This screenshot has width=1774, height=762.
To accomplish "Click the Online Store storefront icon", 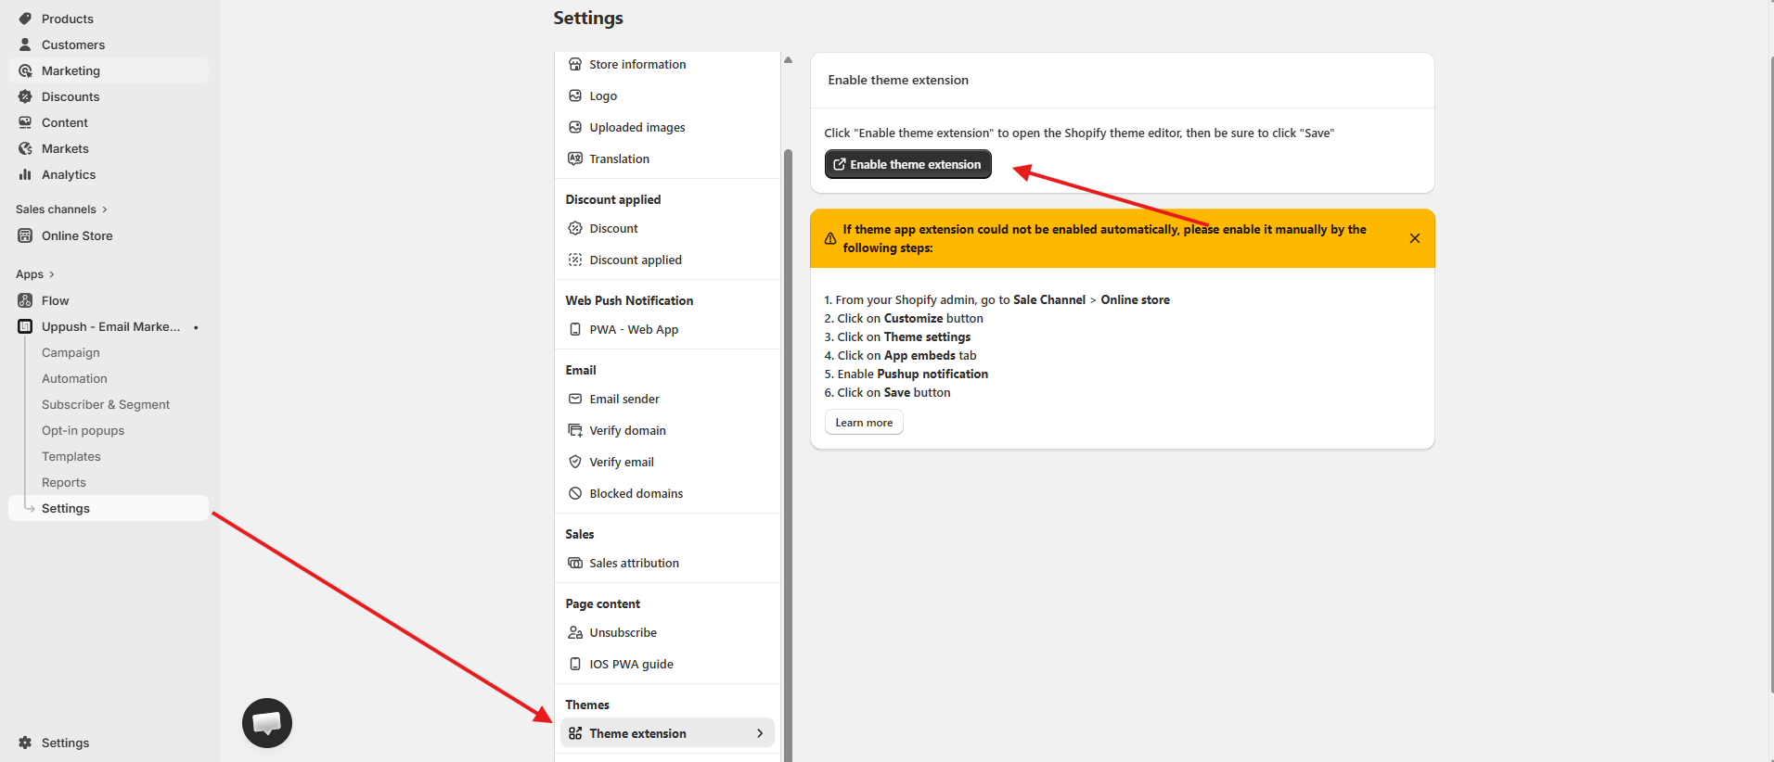I will 25,235.
